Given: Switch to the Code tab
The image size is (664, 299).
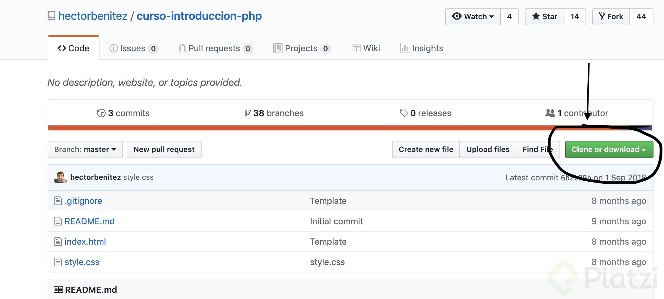Looking at the screenshot, I should pos(74,48).
